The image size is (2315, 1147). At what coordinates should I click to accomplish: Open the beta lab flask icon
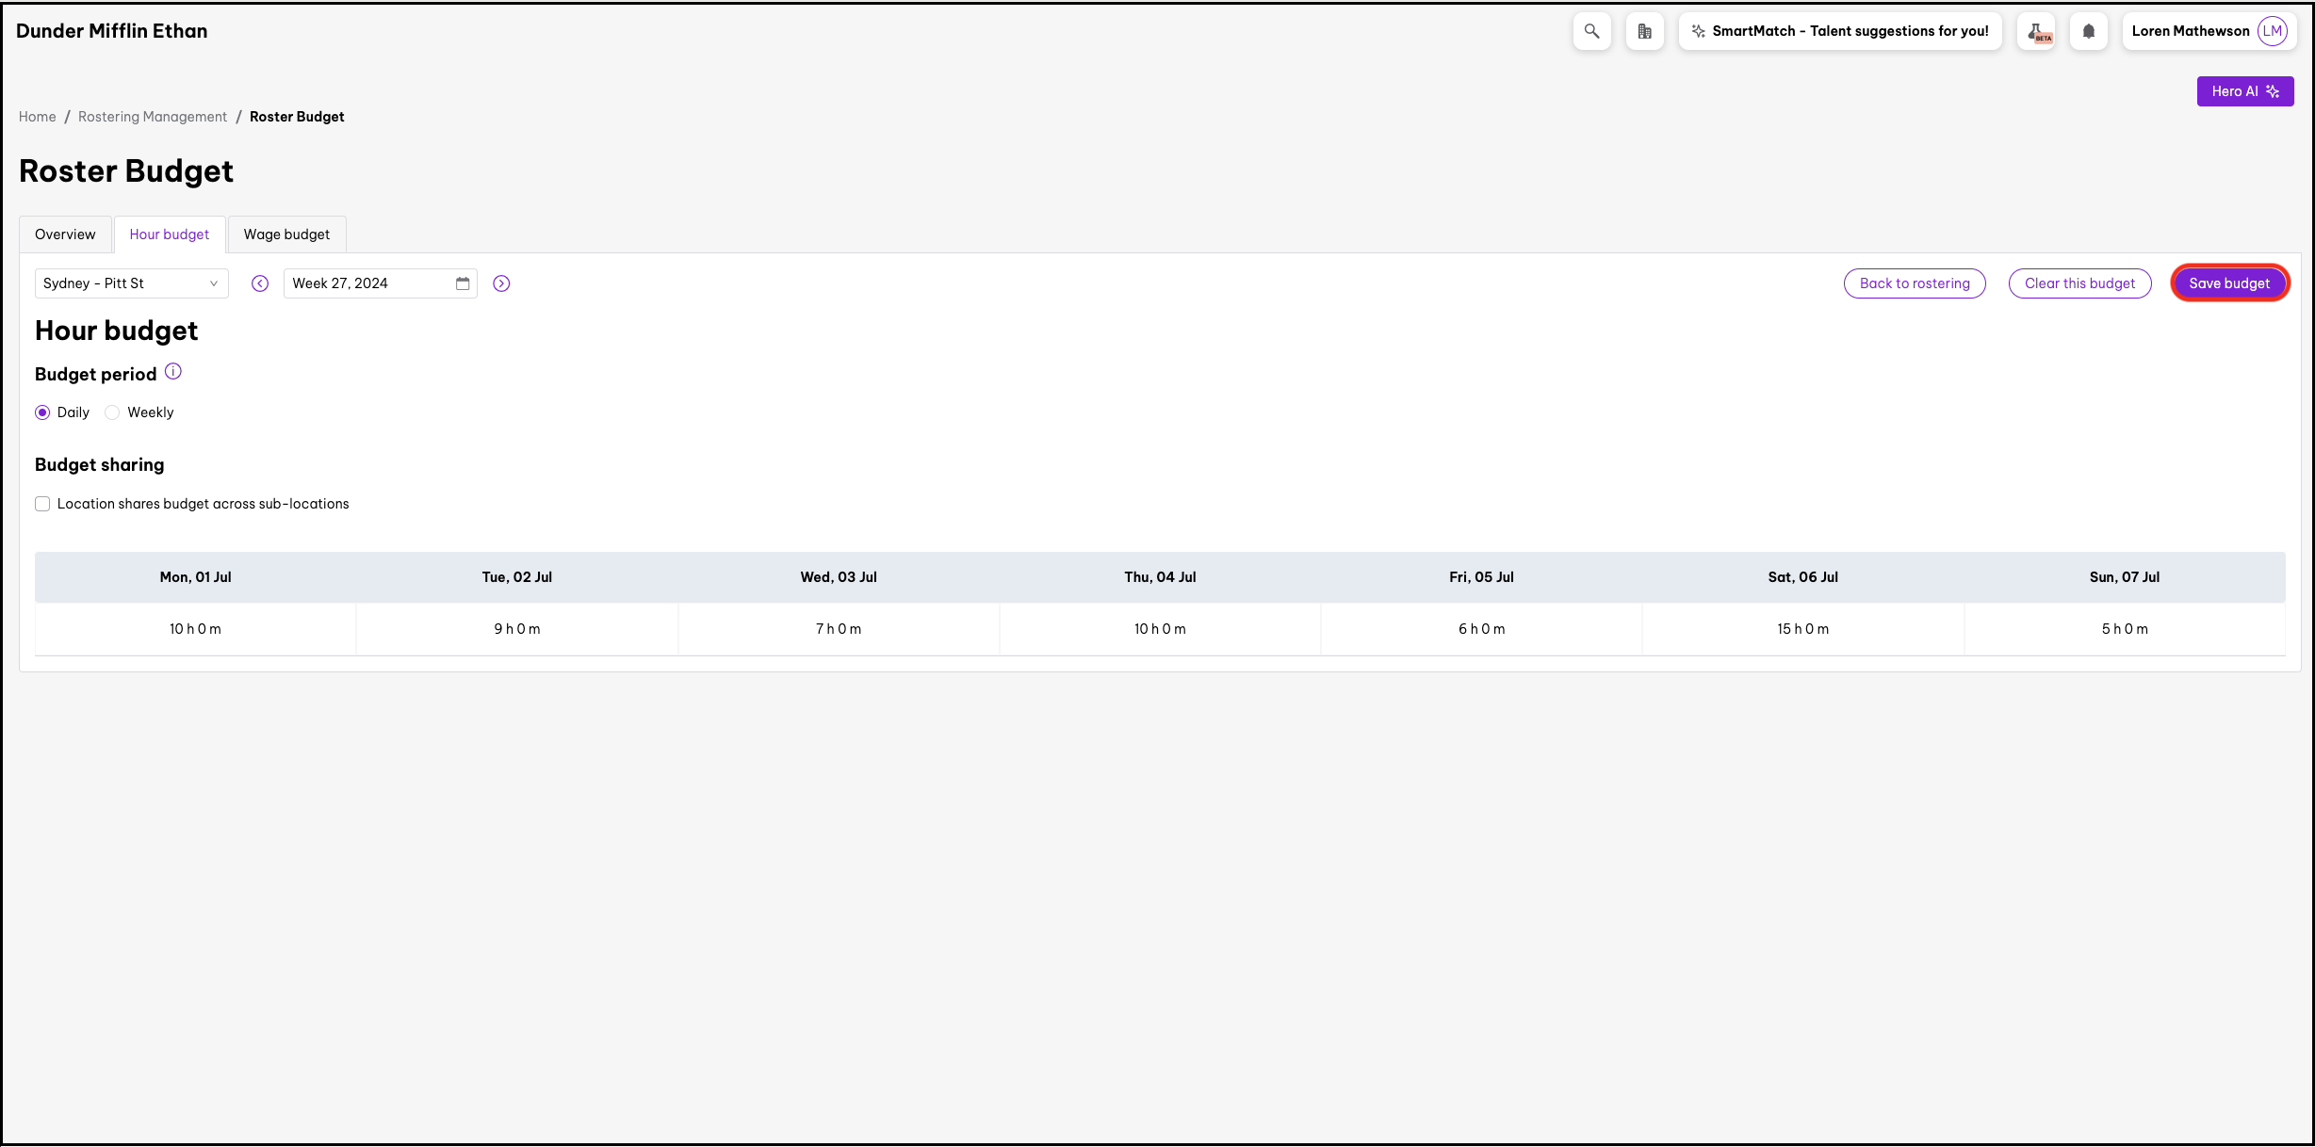coord(2036,31)
